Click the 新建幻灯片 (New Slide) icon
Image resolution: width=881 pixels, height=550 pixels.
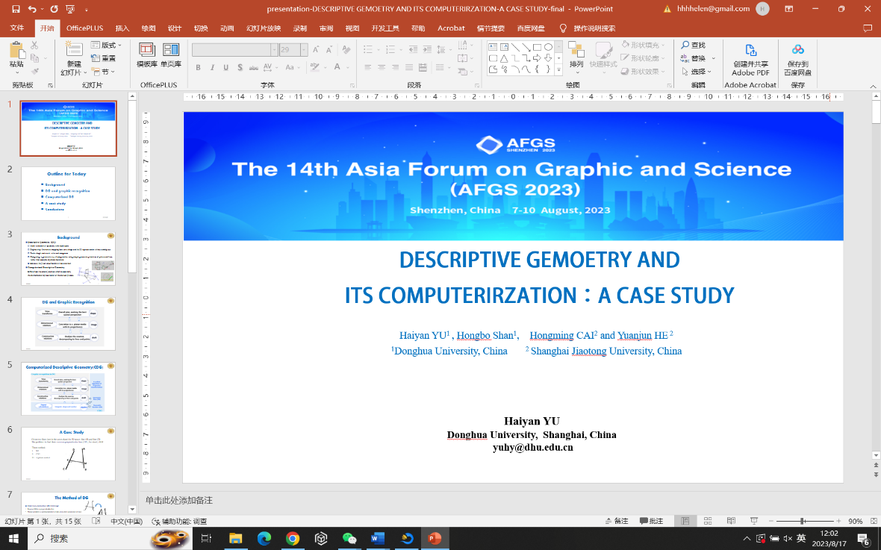[x=73, y=49]
